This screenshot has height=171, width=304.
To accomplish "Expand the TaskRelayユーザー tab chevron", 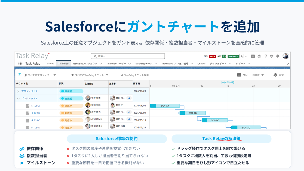I will click(x=129, y=64).
